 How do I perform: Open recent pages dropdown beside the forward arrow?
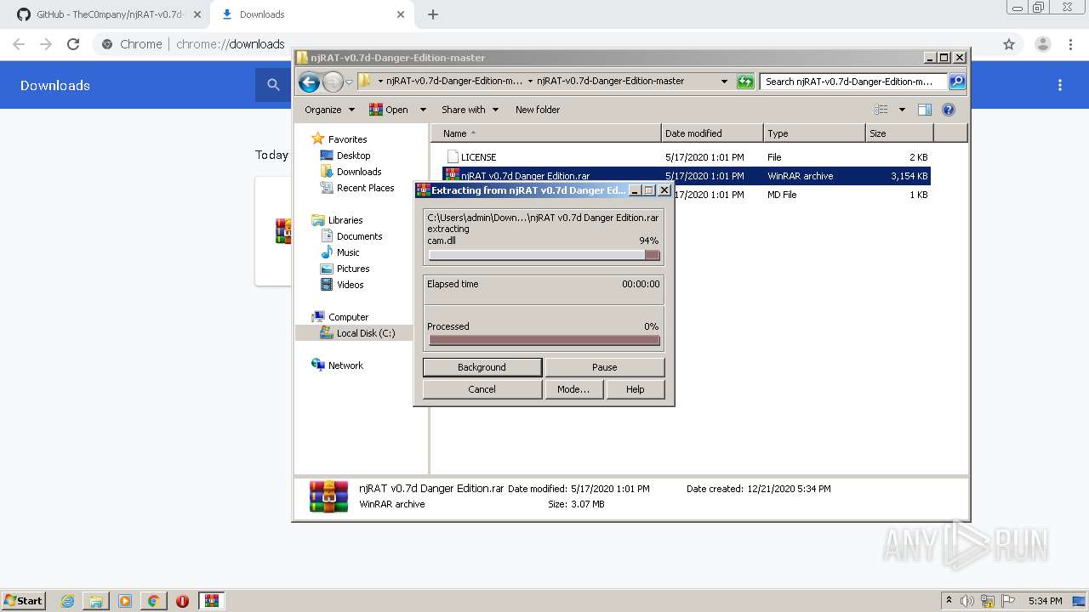point(349,82)
